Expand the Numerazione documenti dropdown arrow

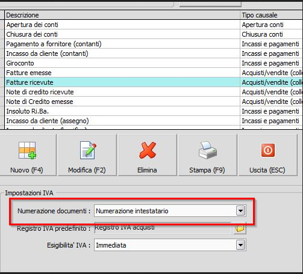pos(240,211)
